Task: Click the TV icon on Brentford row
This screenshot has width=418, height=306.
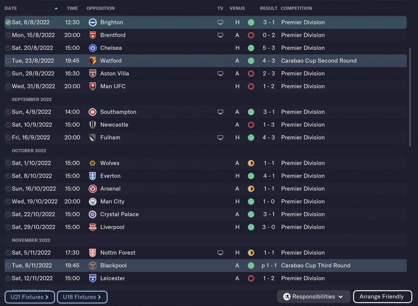Action: [220, 35]
